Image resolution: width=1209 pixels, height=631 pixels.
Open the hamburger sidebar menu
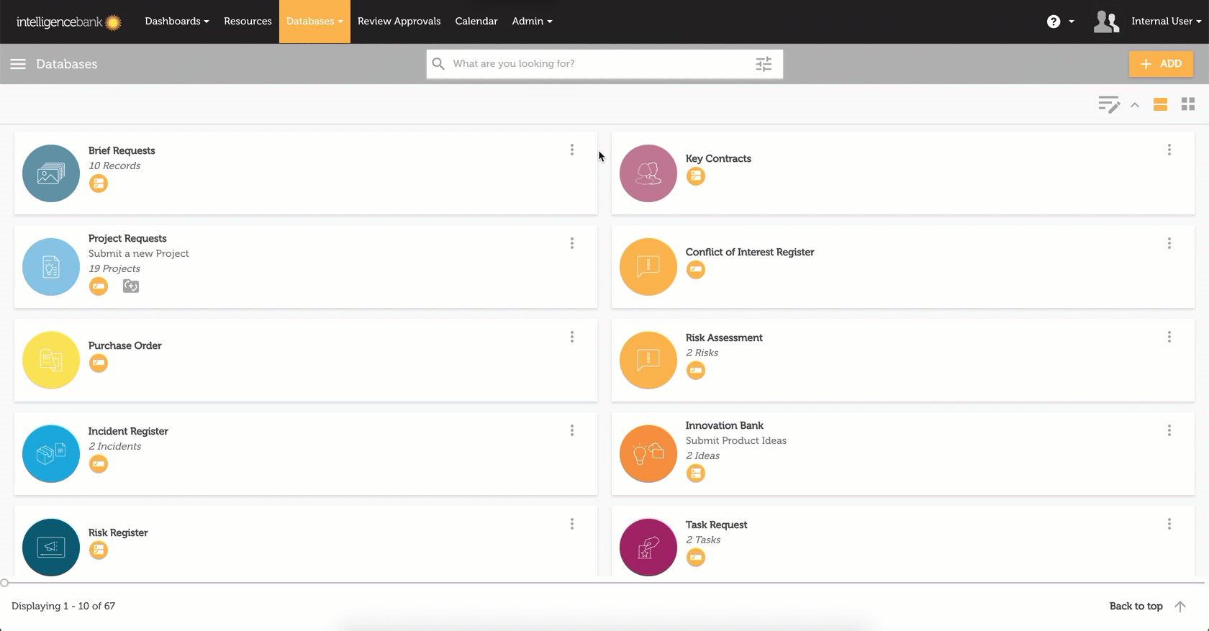pyautogui.click(x=18, y=64)
